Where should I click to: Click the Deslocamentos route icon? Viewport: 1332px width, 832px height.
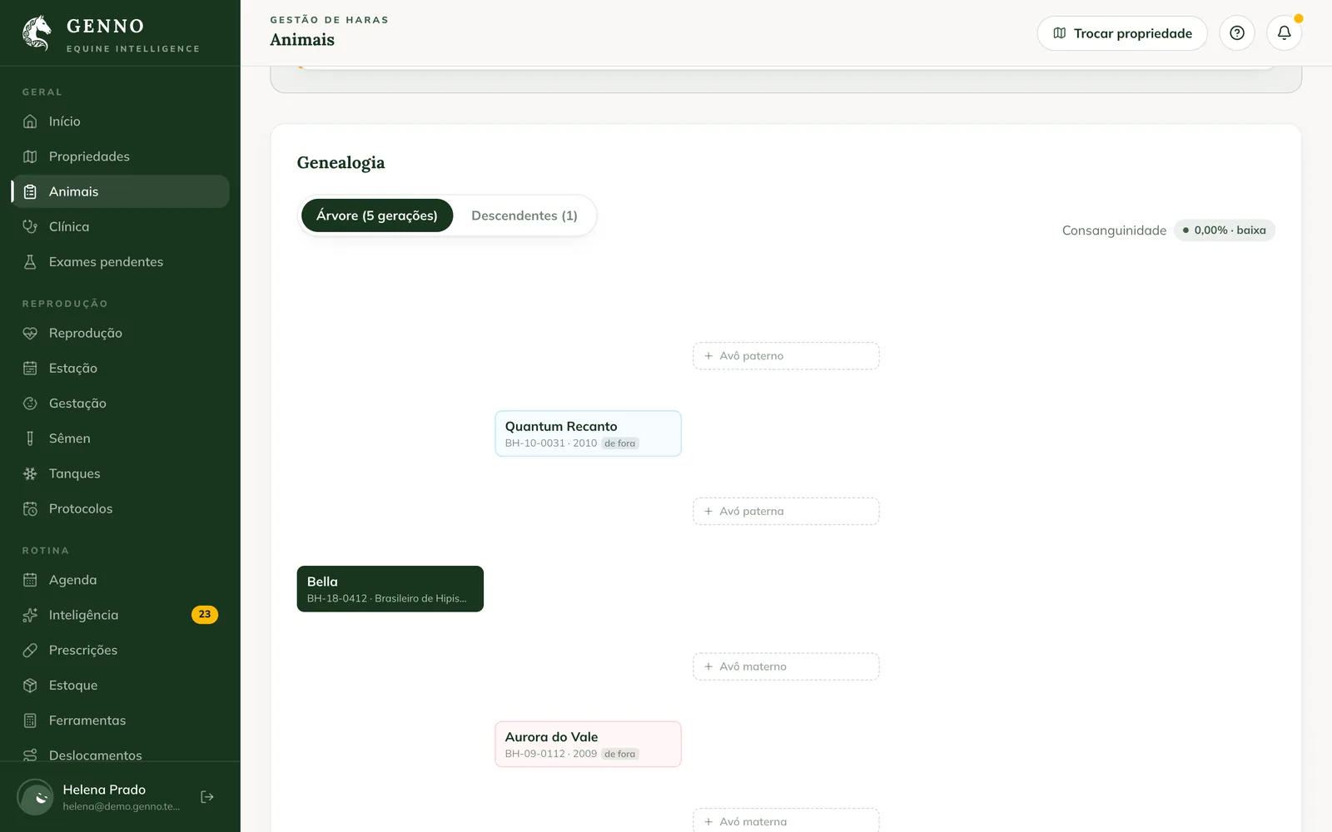click(30, 755)
